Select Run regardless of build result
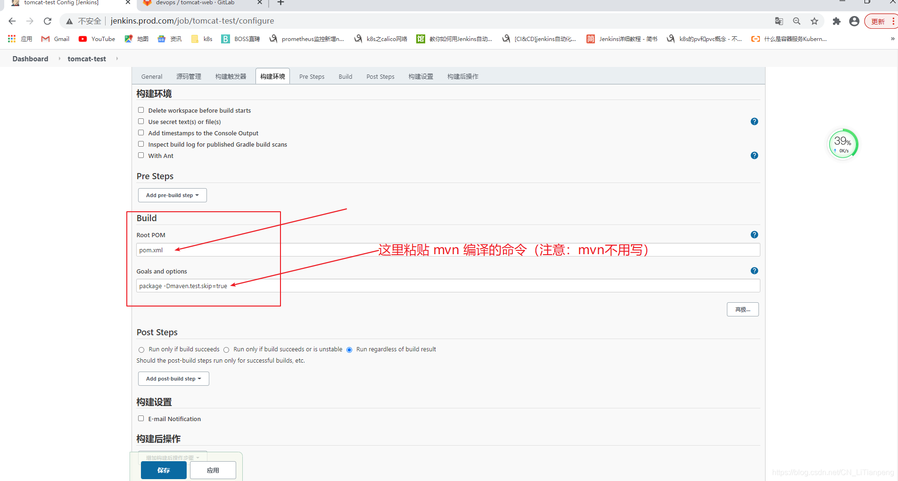 click(x=349, y=350)
